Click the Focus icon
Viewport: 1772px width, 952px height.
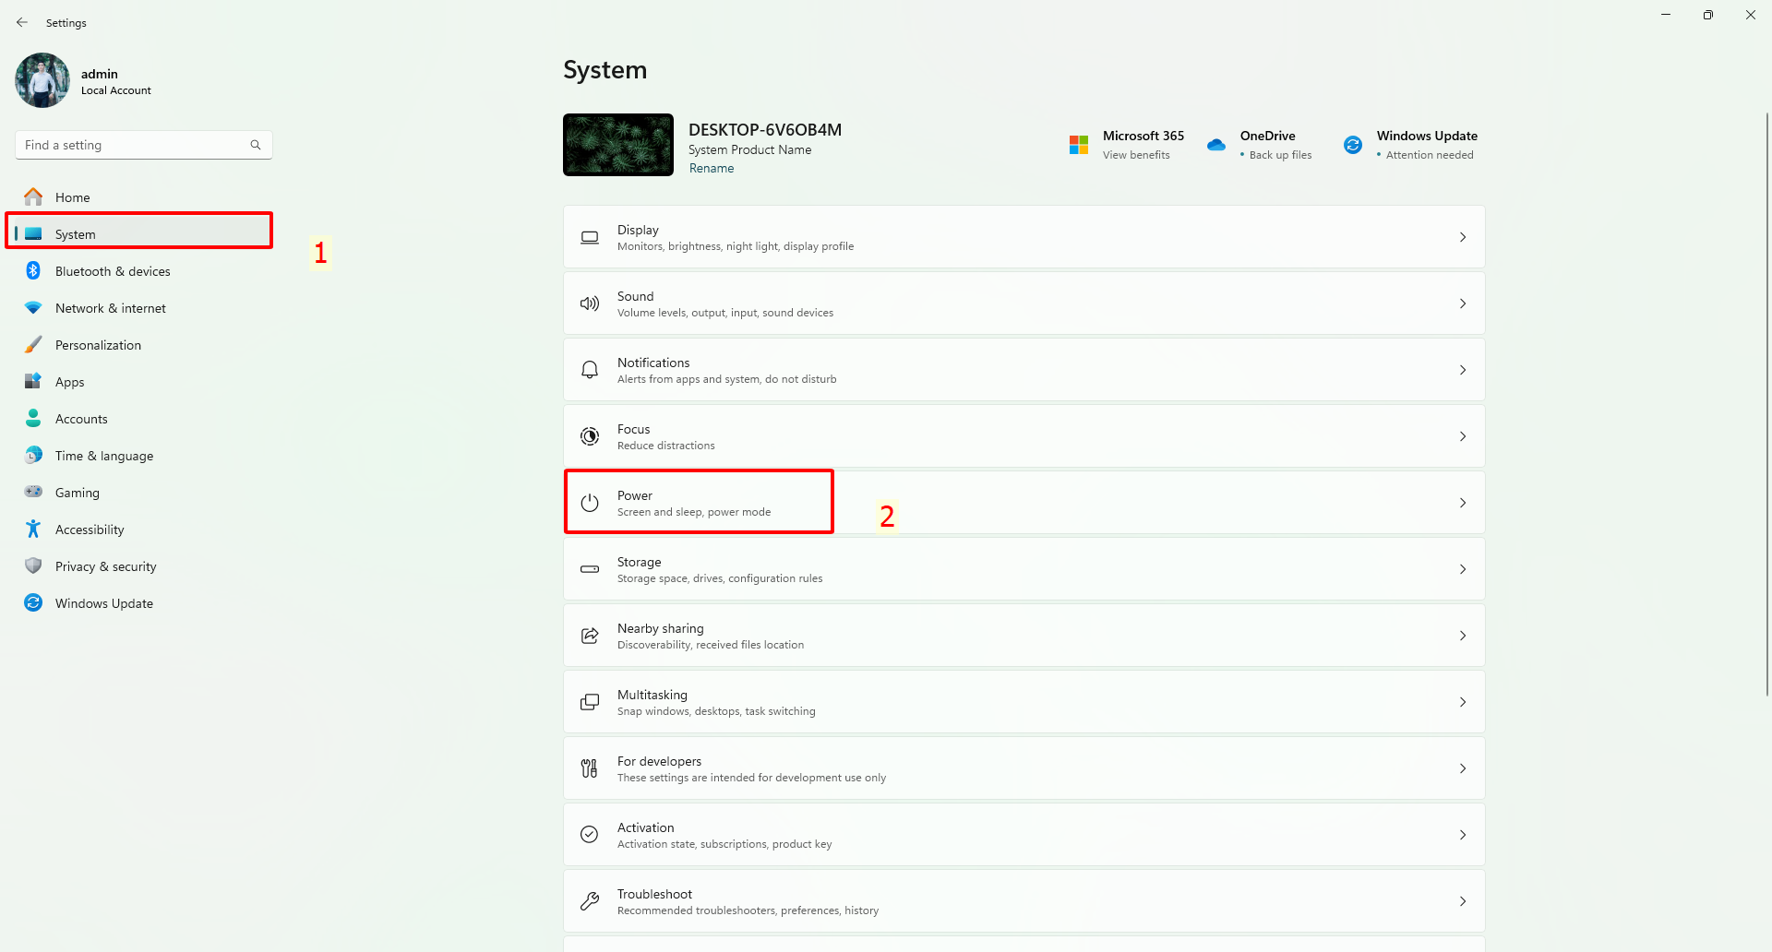coord(590,436)
